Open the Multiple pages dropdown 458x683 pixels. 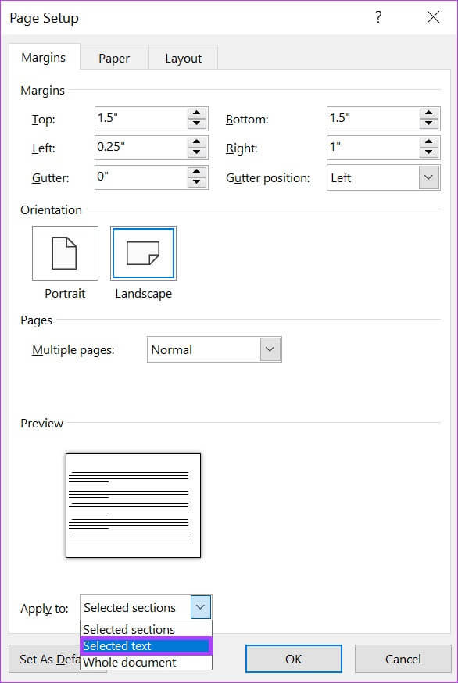click(x=270, y=349)
